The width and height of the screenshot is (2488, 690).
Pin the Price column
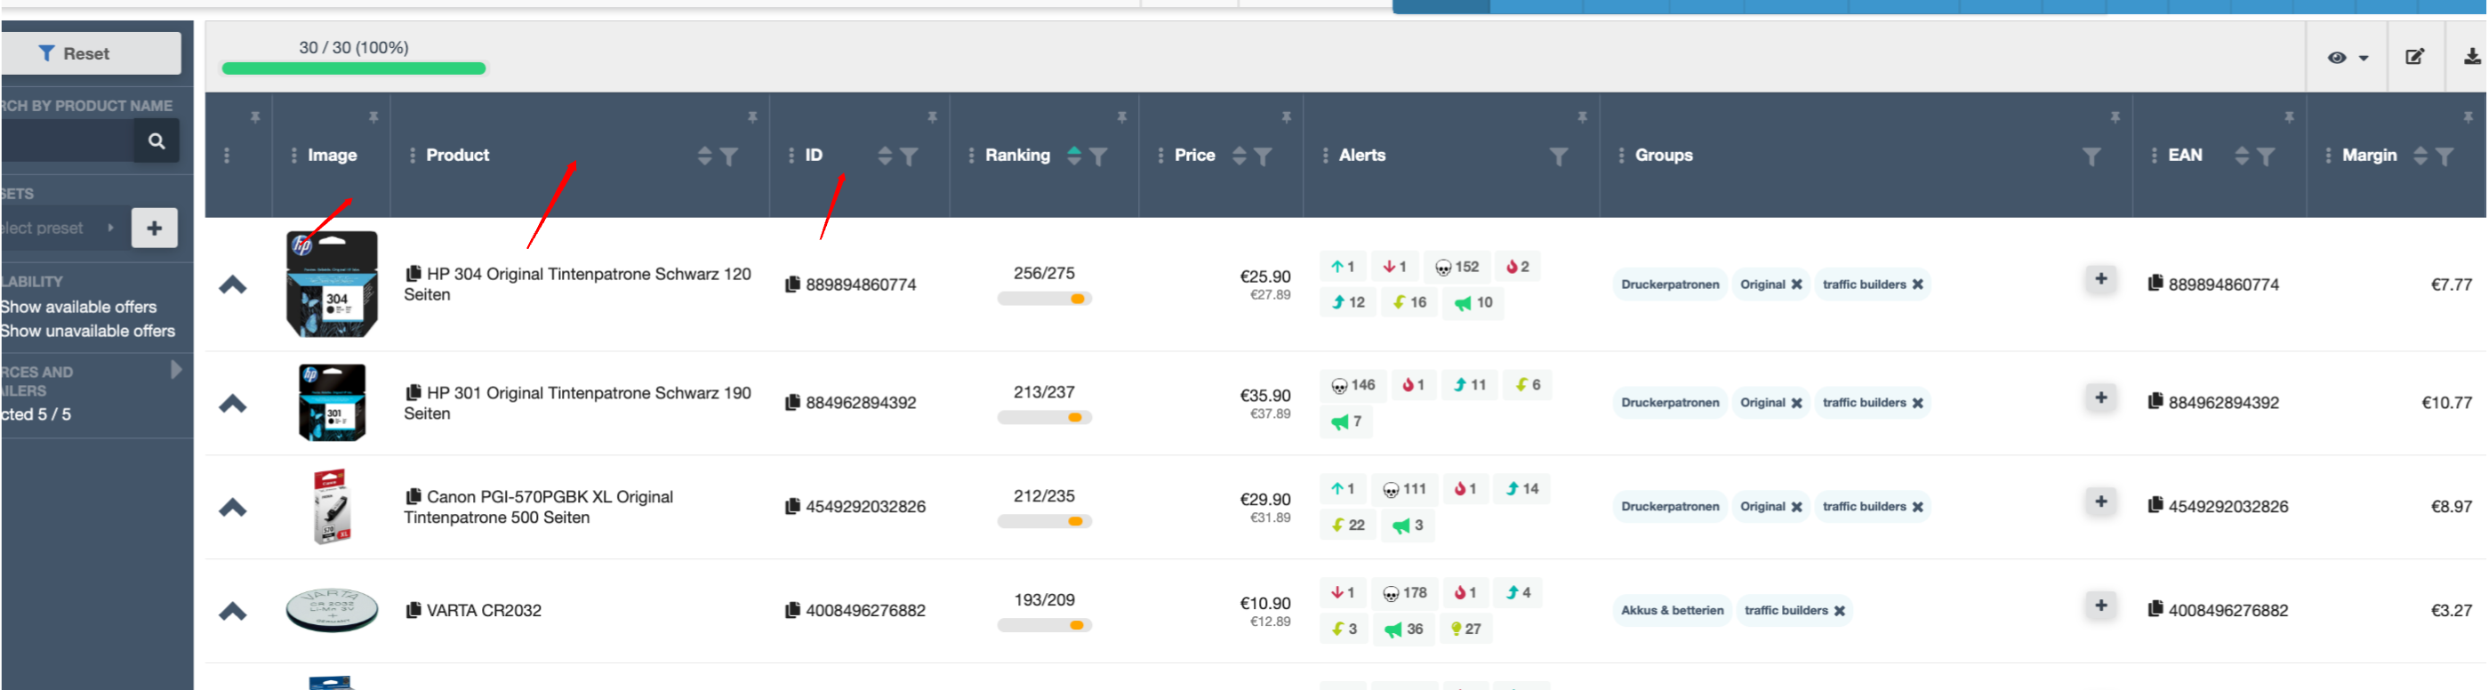pyautogui.click(x=1287, y=117)
